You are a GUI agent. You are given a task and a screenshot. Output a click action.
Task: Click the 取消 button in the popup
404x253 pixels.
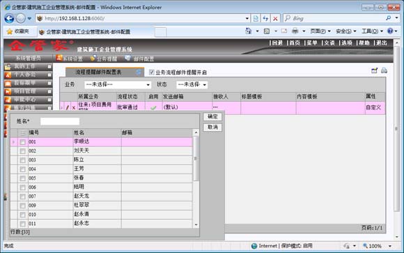[x=212, y=127]
